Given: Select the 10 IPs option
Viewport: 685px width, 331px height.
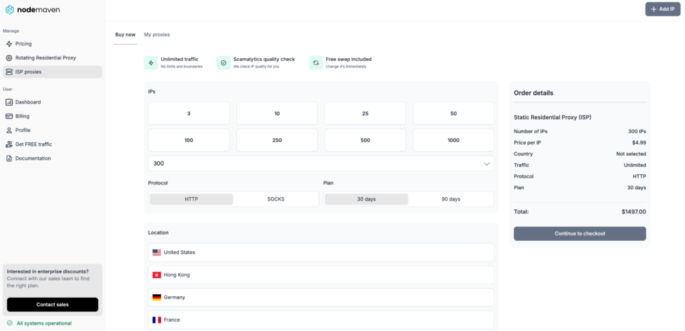Looking at the screenshot, I should (277, 114).
